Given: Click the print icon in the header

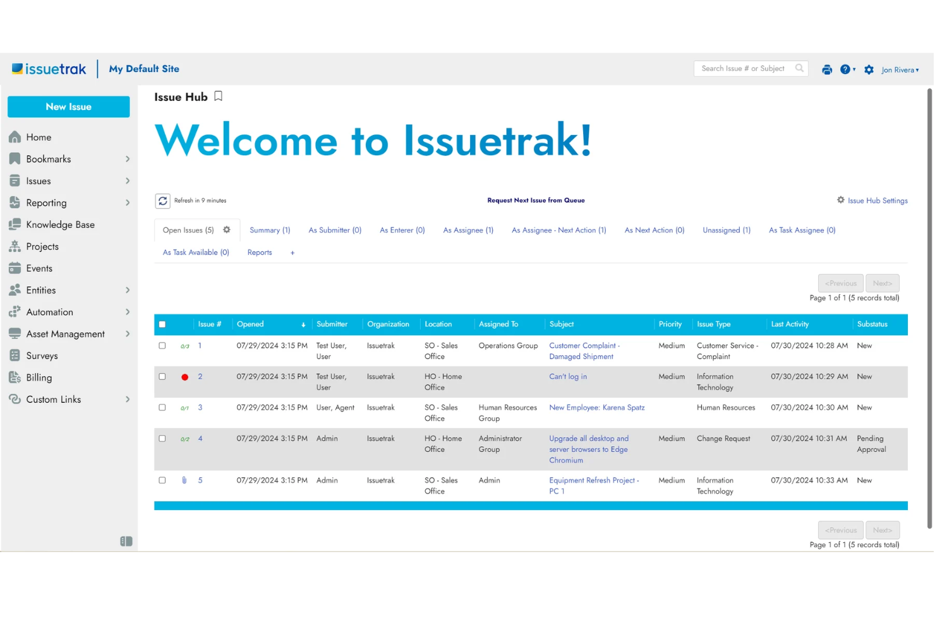Looking at the screenshot, I should tap(827, 69).
